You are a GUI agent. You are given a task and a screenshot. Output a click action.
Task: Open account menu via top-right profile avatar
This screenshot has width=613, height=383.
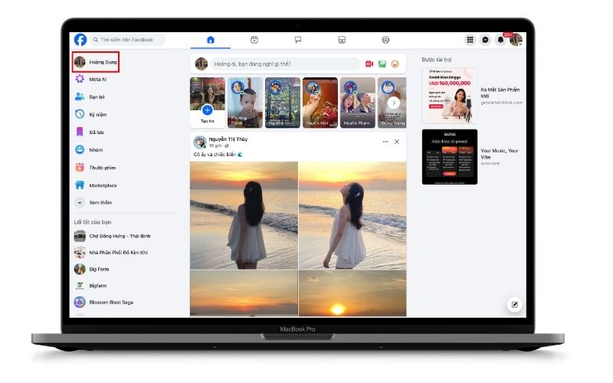click(x=516, y=40)
